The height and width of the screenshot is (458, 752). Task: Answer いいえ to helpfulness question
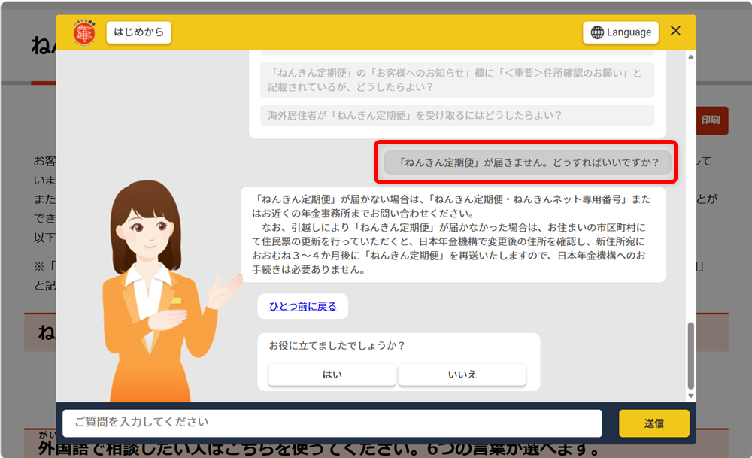click(462, 374)
